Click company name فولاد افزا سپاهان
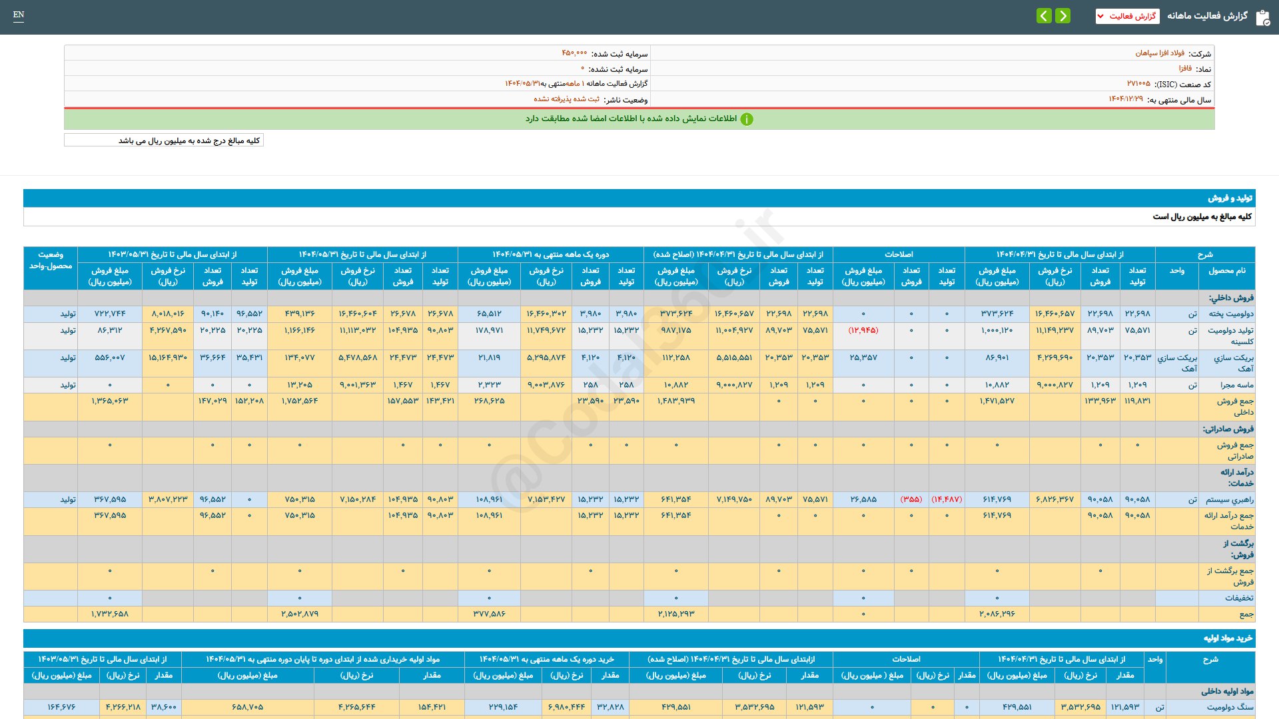The width and height of the screenshot is (1279, 719). pyautogui.click(x=1160, y=53)
